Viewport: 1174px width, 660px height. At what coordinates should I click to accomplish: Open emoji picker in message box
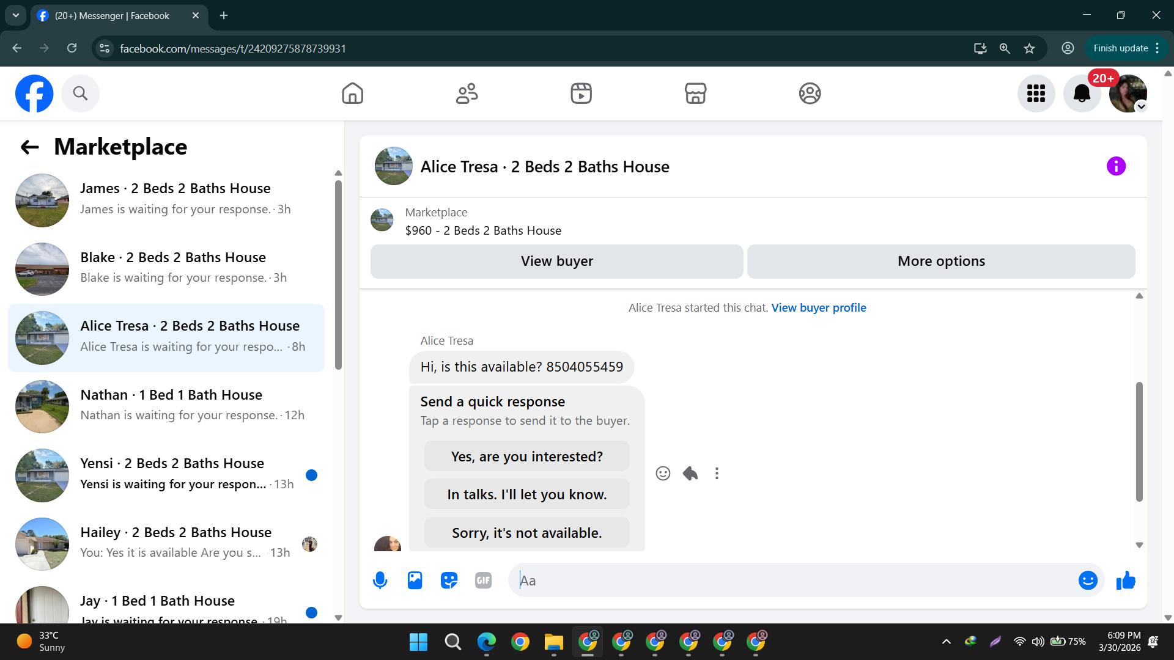coord(1087,580)
